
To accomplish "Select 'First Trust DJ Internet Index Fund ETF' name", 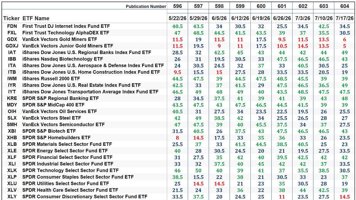I will point(66,26).
